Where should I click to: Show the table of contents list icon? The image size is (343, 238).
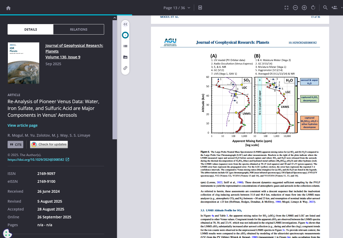tap(125, 46)
